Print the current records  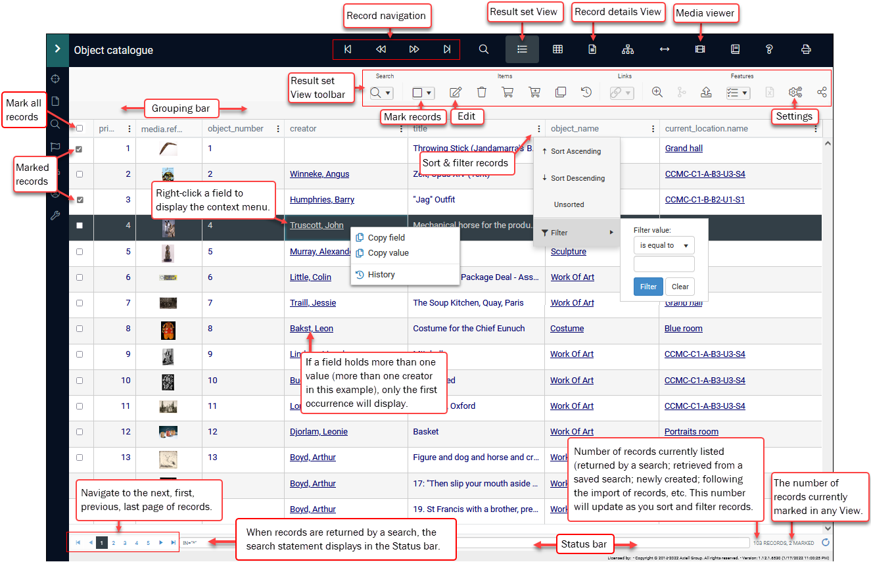click(x=807, y=49)
